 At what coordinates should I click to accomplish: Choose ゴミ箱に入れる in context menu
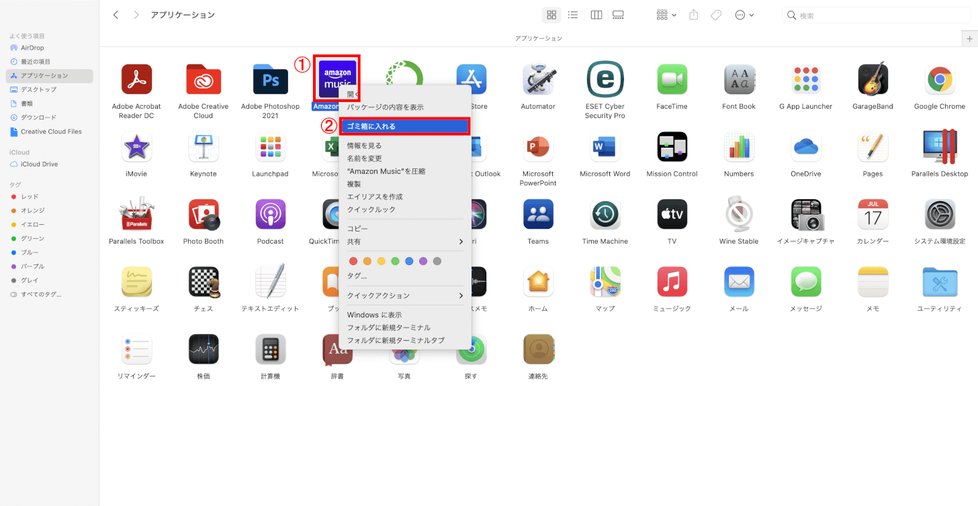[404, 126]
